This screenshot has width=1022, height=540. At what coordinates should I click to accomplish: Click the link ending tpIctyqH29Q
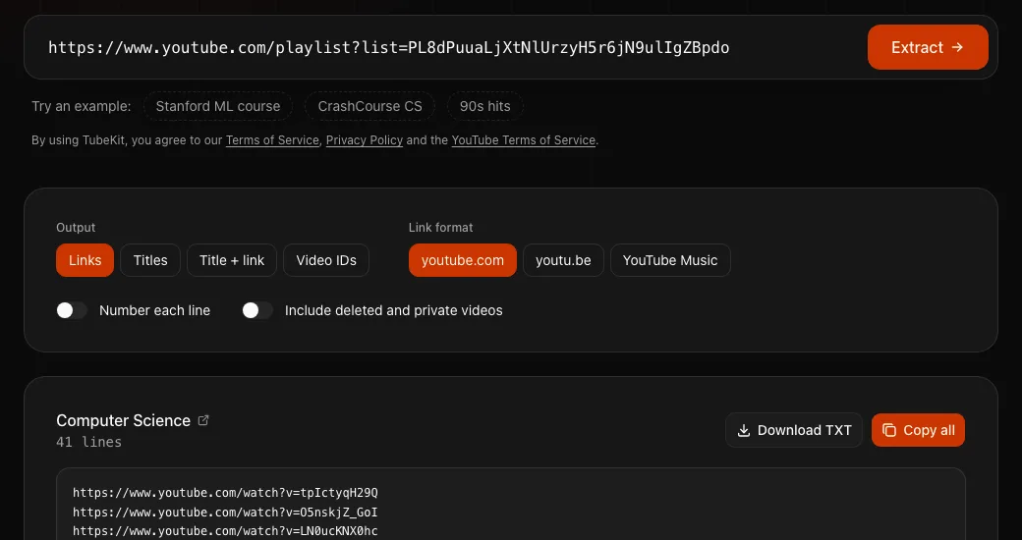pyautogui.click(x=225, y=492)
